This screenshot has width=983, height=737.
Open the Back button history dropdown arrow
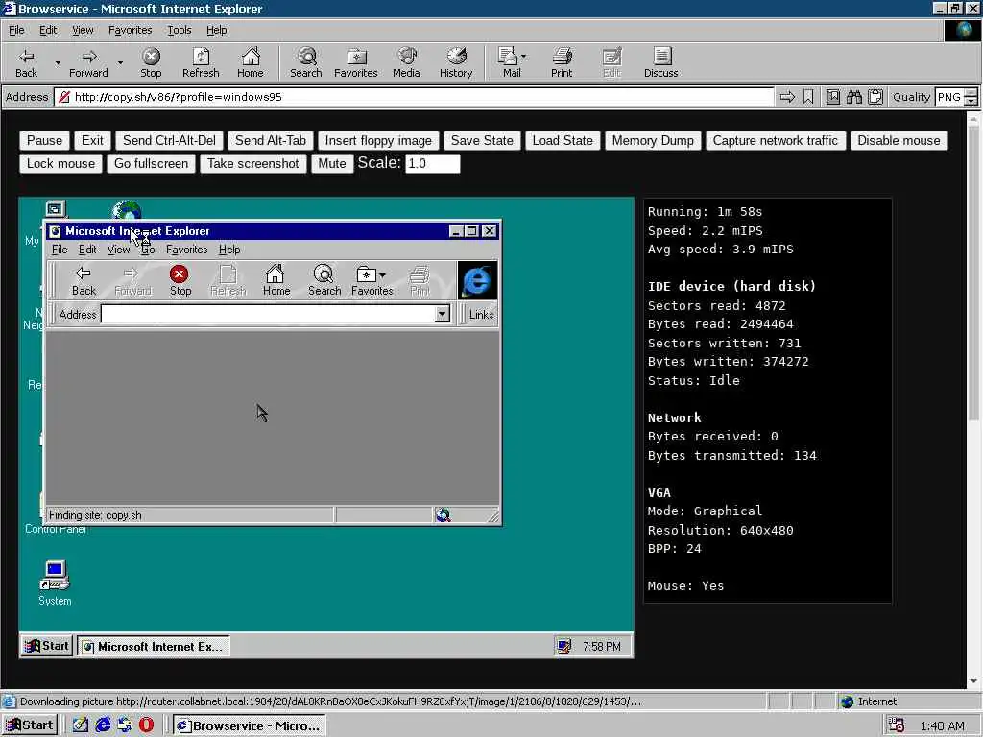[58, 63]
